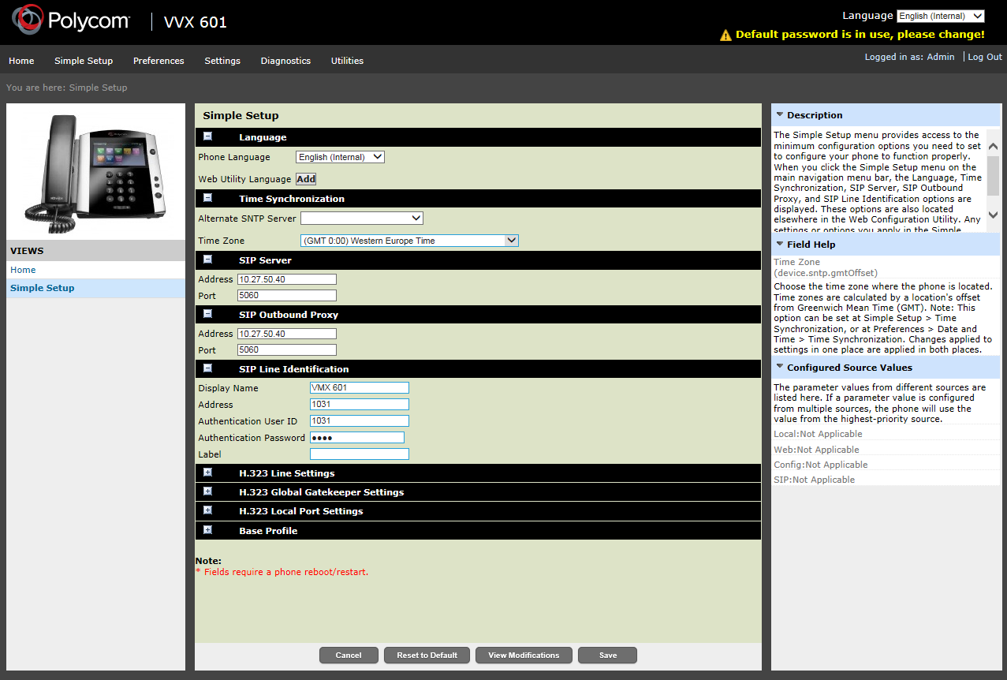Click the Display Name input field
The height and width of the screenshot is (680, 1007).
pyautogui.click(x=360, y=388)
